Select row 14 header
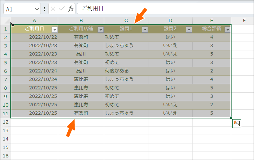This screenshot has height=160, width=254. point(6,139)
